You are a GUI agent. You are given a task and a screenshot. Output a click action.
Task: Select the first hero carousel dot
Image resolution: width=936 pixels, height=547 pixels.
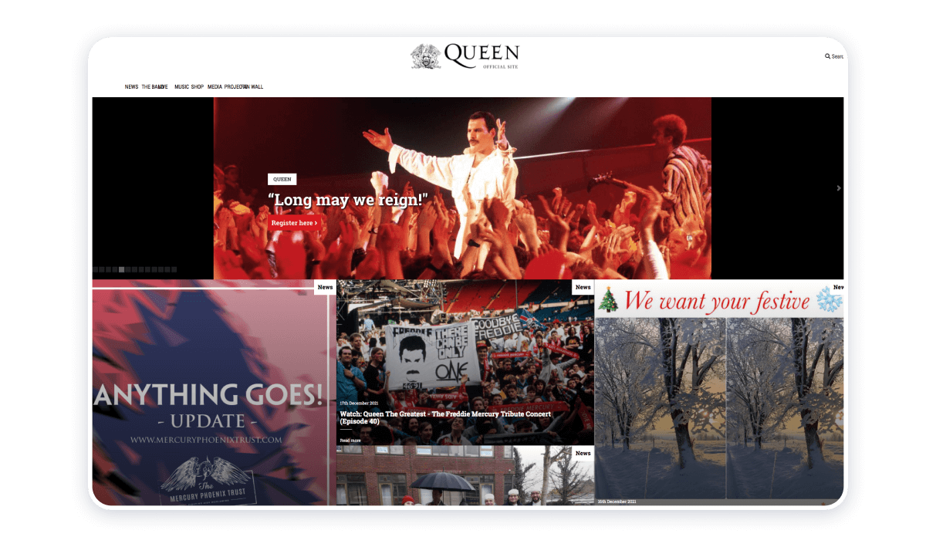(95, 269)
